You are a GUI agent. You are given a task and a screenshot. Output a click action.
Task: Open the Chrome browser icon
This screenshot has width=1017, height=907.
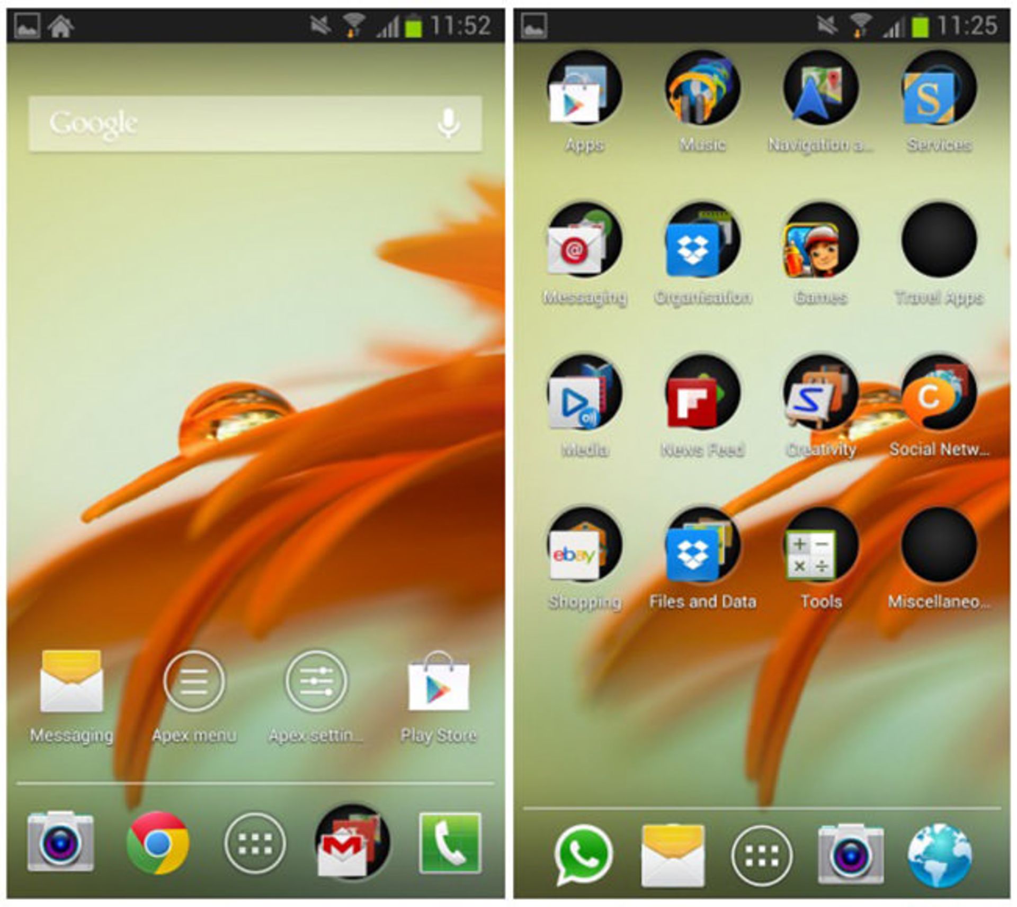[157, 842]
